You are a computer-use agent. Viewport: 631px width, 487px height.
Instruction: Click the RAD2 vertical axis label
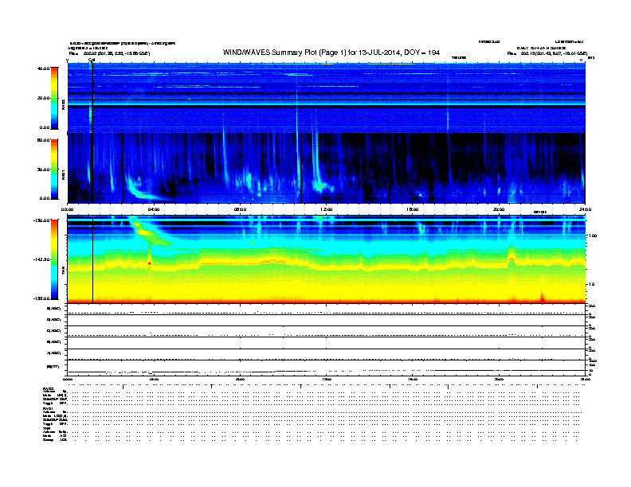click(63, 104)
